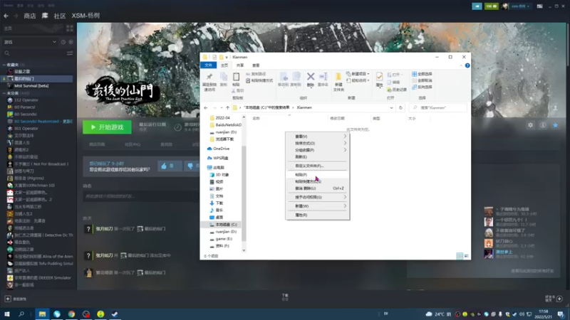Open Easy access (轻松访问) dropdown in ribbon
Viewport: 570px width, 320px height.
click(358, 80)
